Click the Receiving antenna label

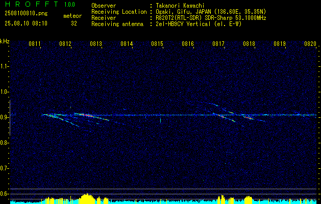click(117, 24)
